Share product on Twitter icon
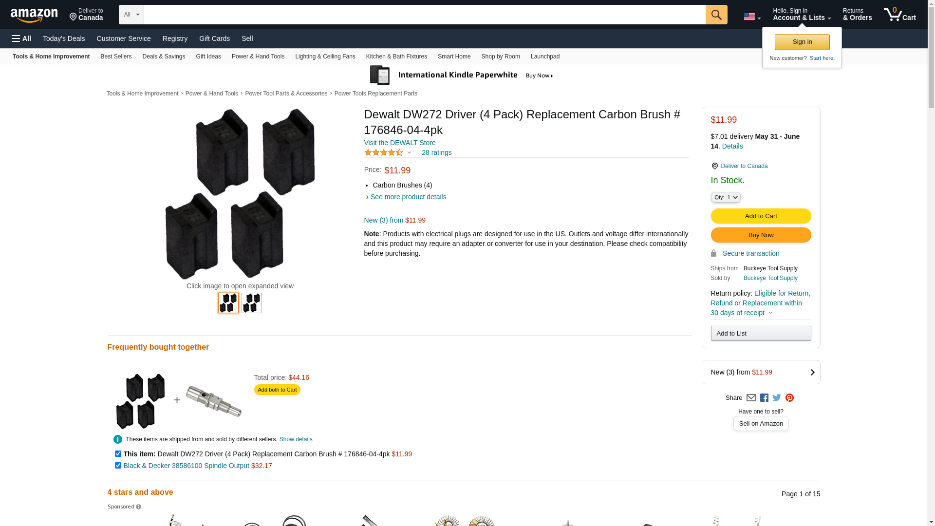935x526 pixels. tap(777, 398)
